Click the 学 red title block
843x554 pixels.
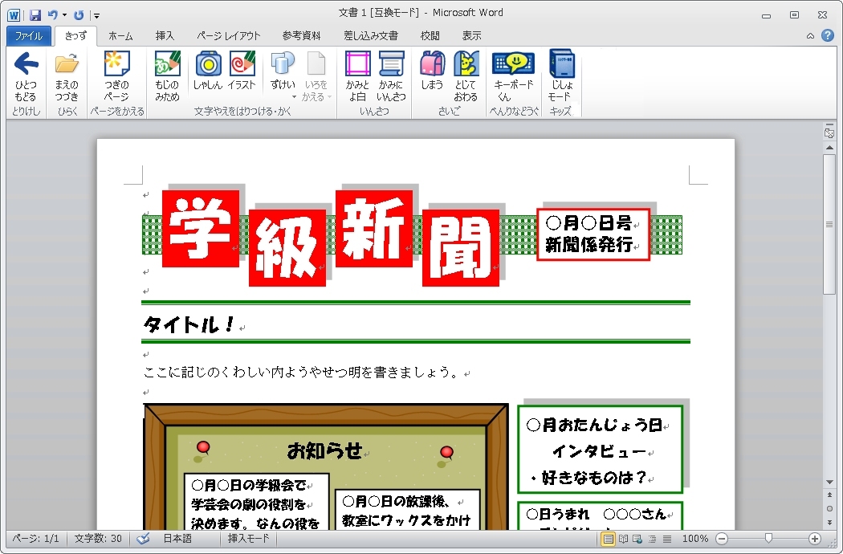201,228
